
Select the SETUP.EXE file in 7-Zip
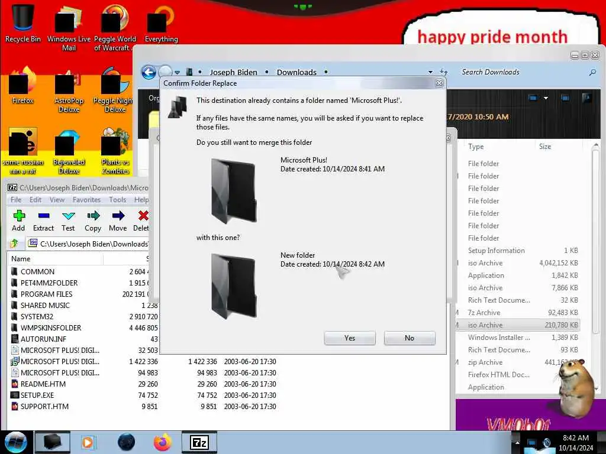point(37,395)
